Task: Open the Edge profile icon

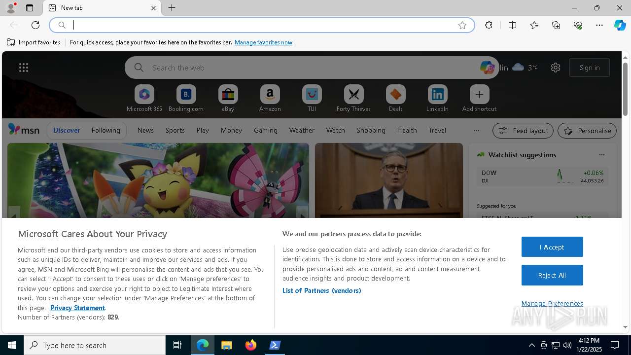Action: click(10, 8)
